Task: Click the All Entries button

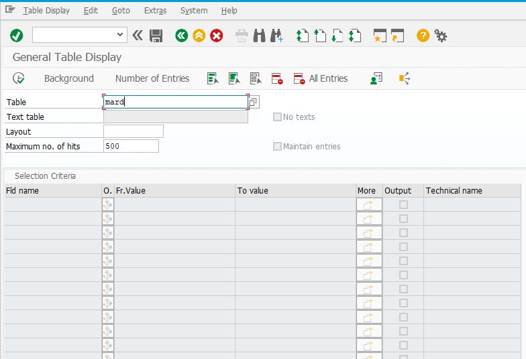Action: [x=321, y=78]
